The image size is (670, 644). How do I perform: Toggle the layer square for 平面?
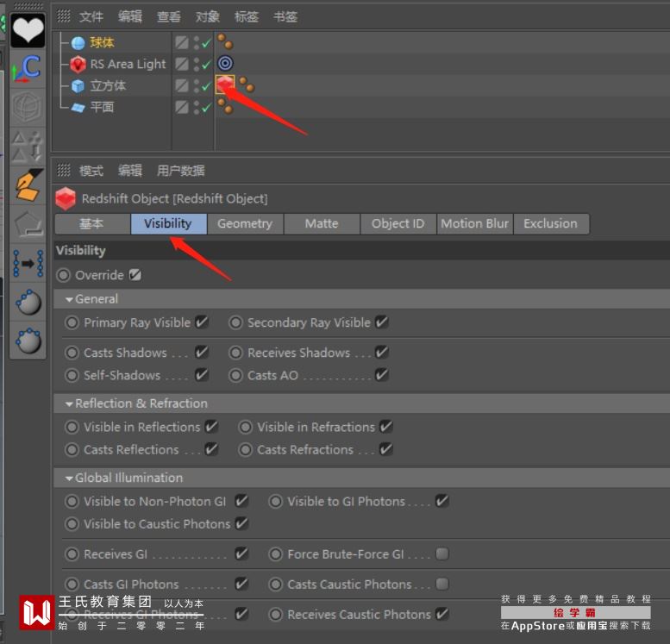(x=182, y=107)
